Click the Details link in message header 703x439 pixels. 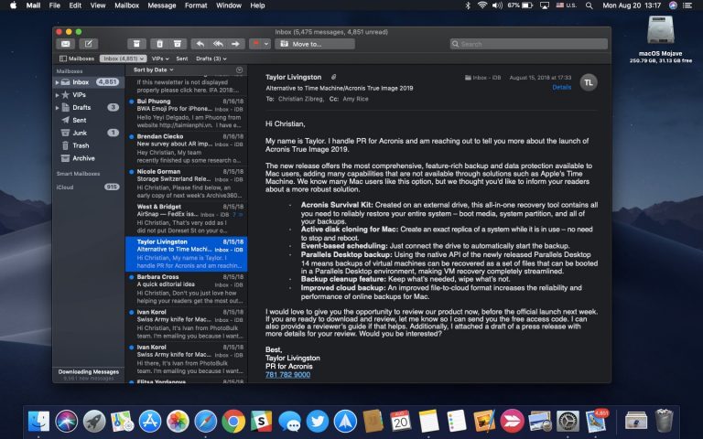562,88
